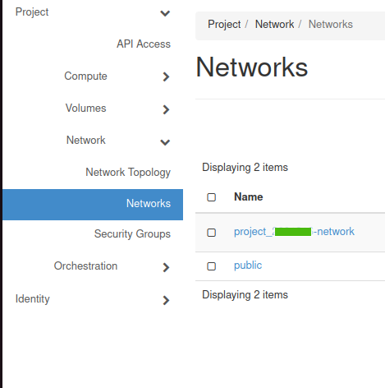Sort table by Name column header
The width and height of the screenshot is (385, 388).
[249, 196]
